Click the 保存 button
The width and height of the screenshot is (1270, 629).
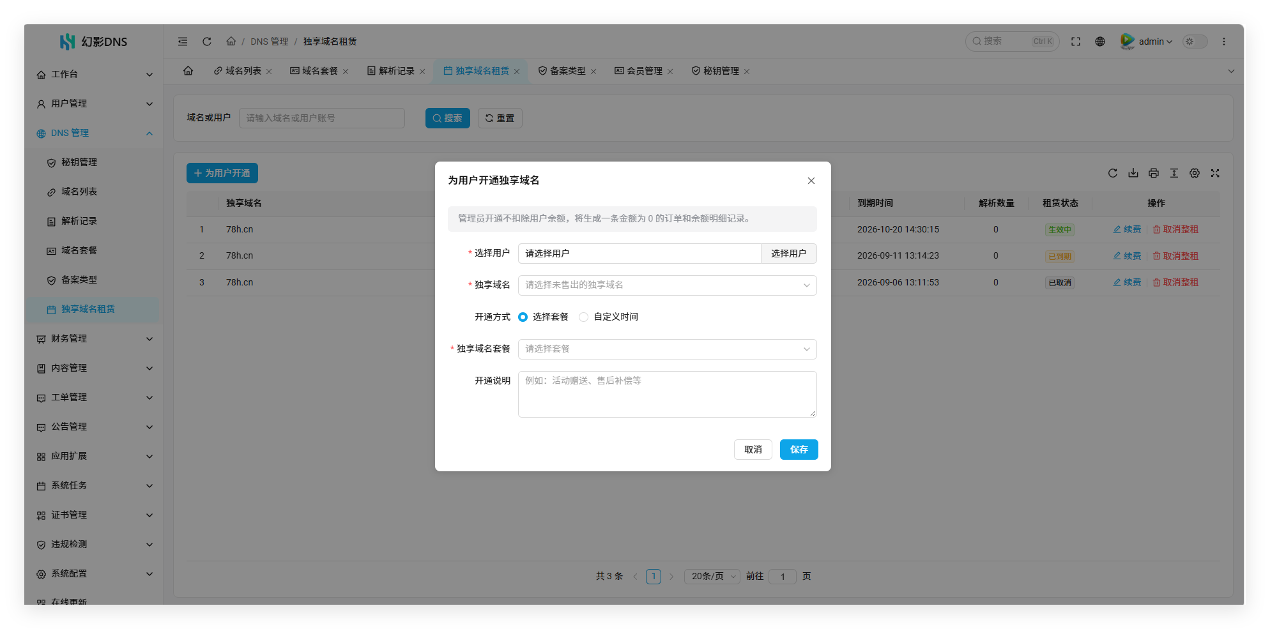tap(799, 450)
